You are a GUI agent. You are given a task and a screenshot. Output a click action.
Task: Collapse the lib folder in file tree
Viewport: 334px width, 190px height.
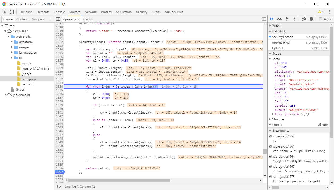coord(12,58)
